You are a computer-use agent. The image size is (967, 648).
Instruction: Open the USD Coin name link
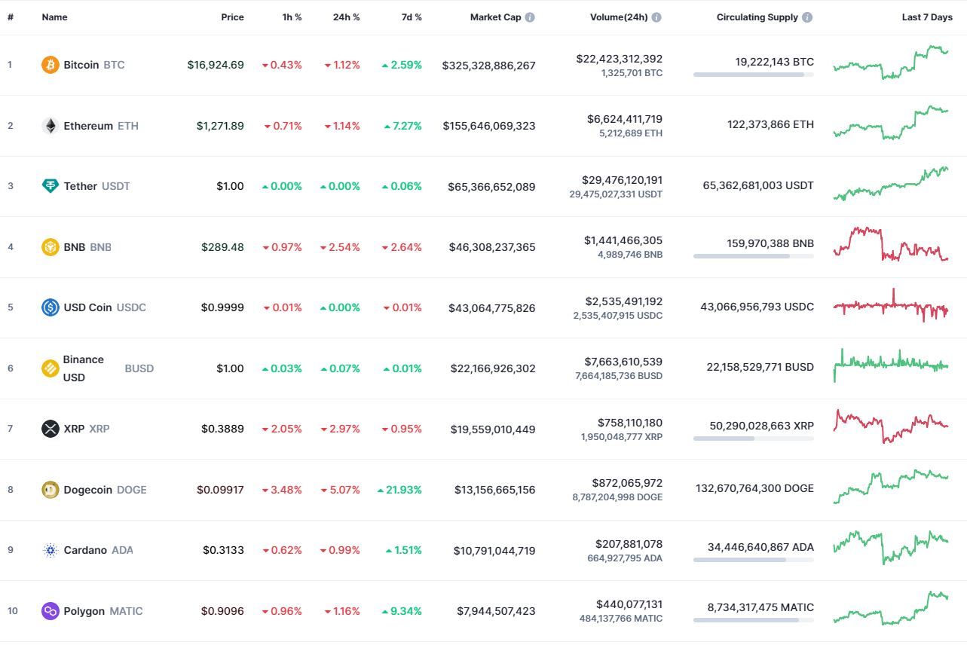coord(87,307)
